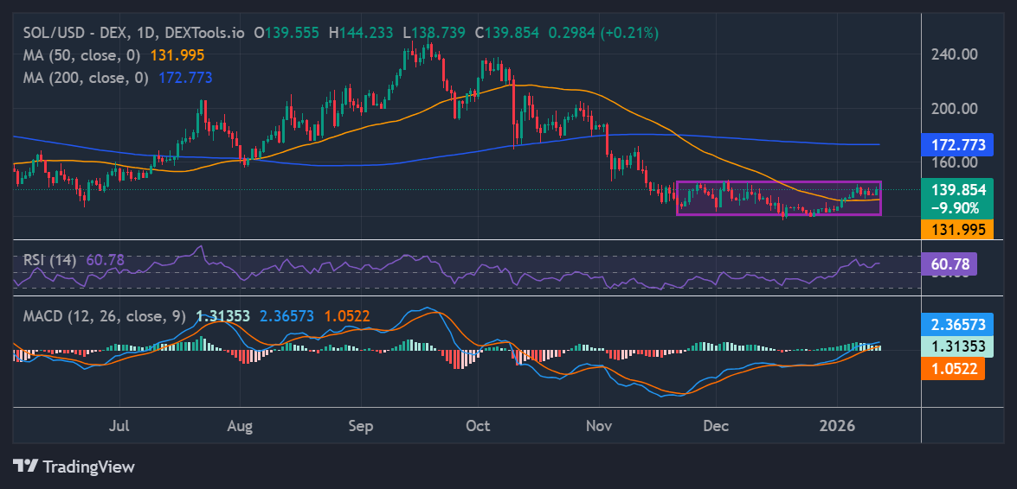Click the MACD (12, 26, close, 9) legend
The width and height of the screenshot is (1017, 489).
tap(104, 316)
